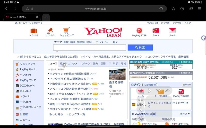Select 動画 search type
Screen dimensions: 206x128
click(73, 42)
